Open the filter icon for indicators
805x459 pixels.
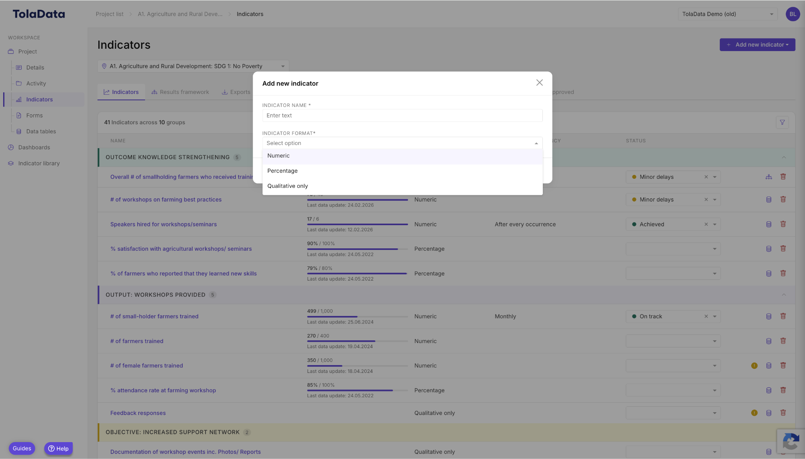pyautogui.click(x=782, y=122)
